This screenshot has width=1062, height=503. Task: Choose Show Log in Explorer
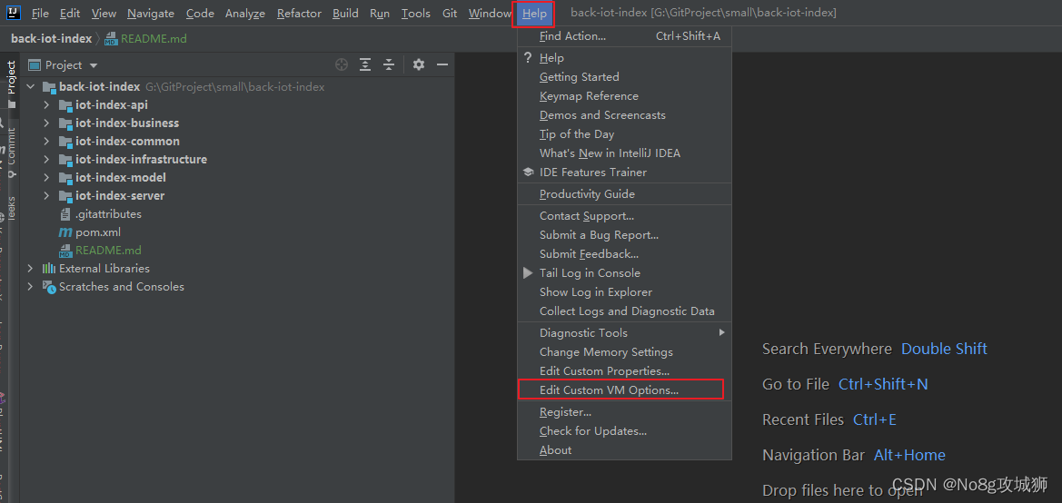click(624, 292)
